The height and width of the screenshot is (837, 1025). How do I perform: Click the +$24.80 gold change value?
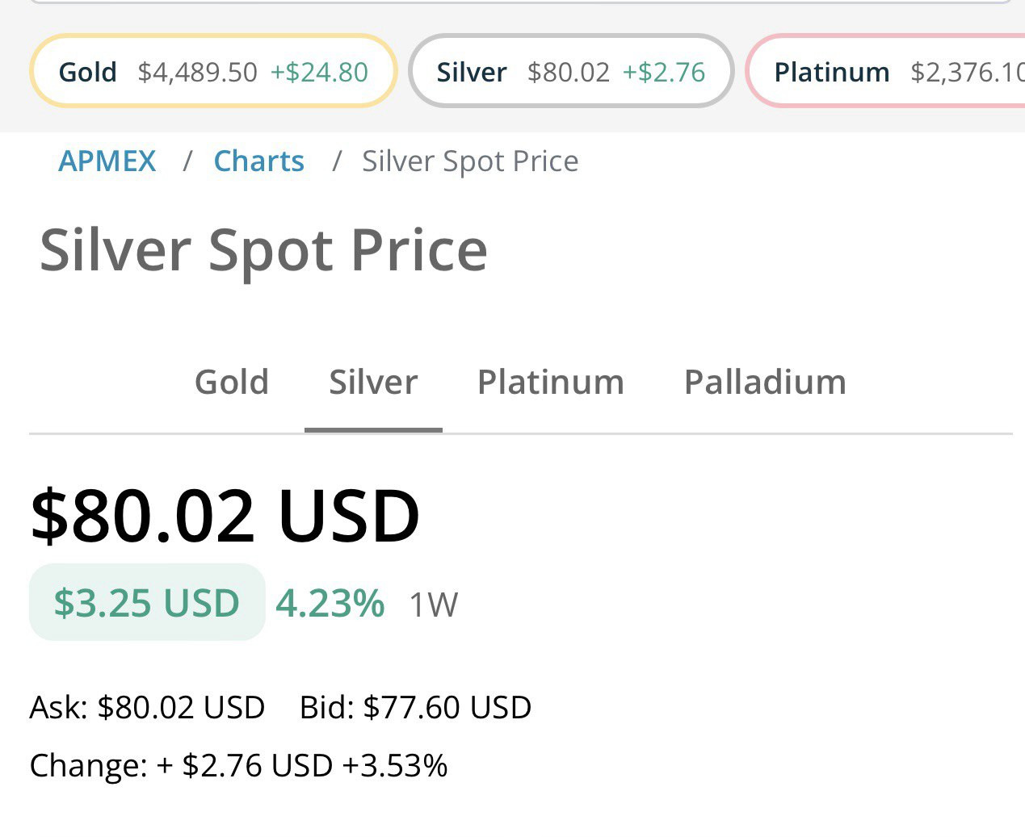pos(319,72)
